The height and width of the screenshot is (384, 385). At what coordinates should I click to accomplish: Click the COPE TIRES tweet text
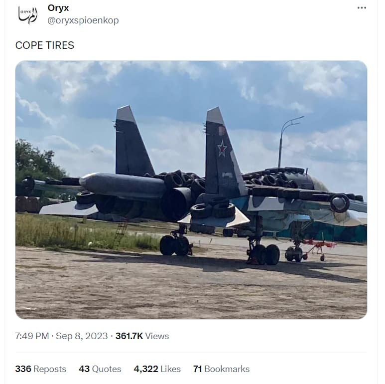click(45, 45)
